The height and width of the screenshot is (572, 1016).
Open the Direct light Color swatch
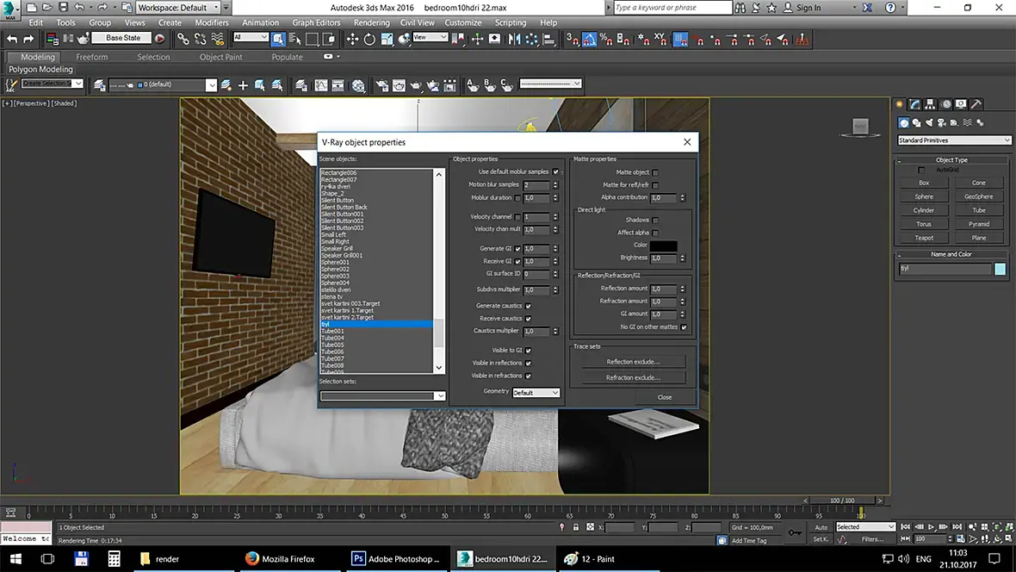click(663, 246)
